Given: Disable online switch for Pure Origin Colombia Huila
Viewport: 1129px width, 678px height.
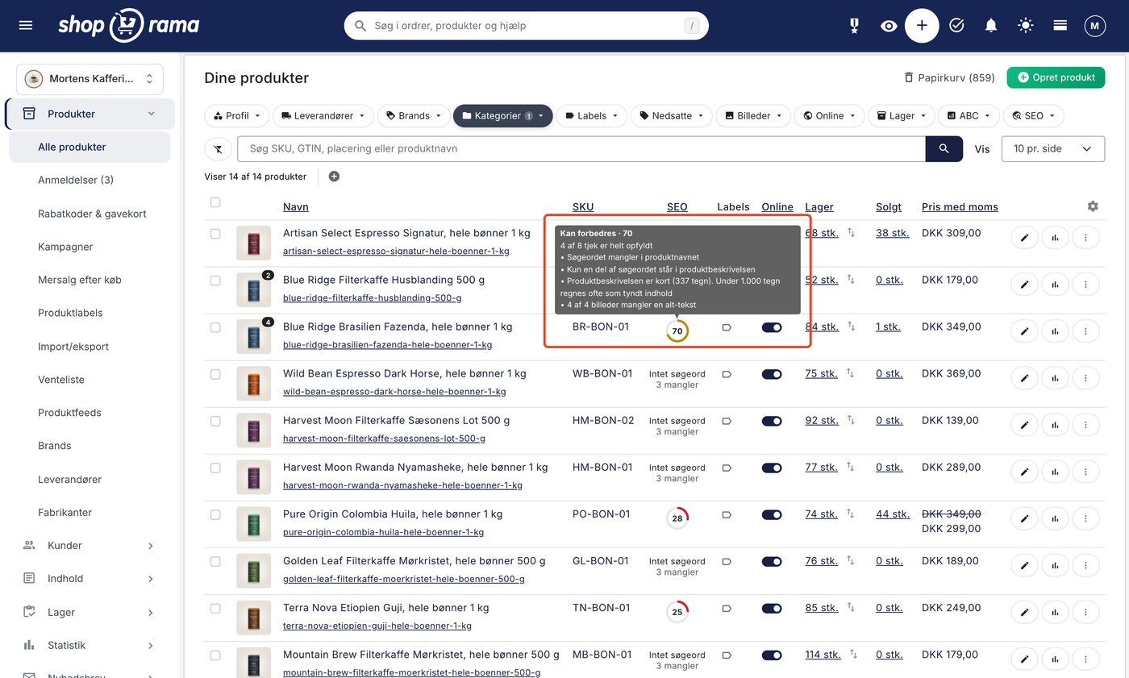Looking at the screenshot, I should (x=772, y=514).
